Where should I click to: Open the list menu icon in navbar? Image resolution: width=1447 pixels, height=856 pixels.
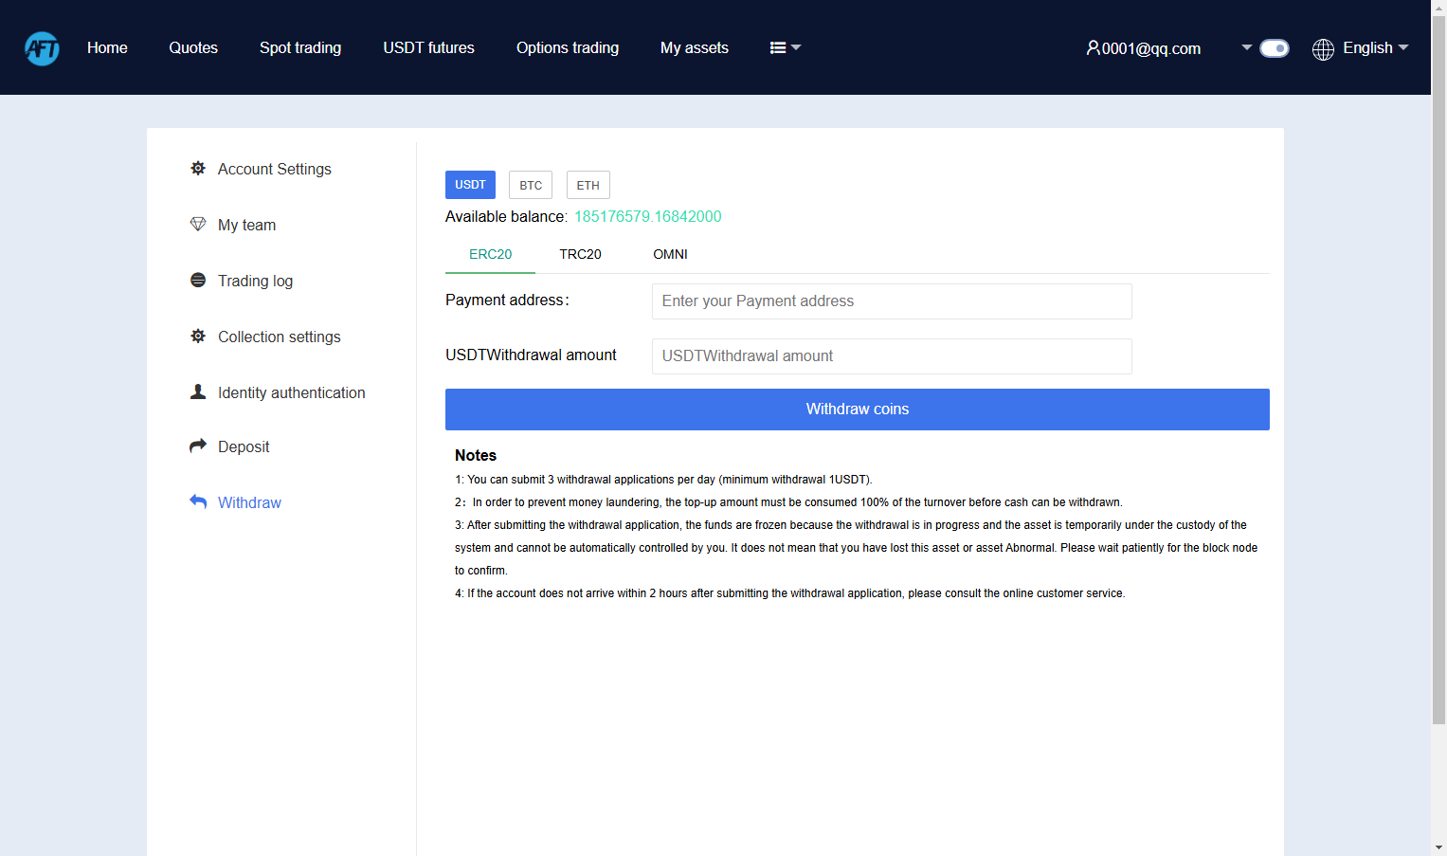pyautogui.click(x=778, y=47)
